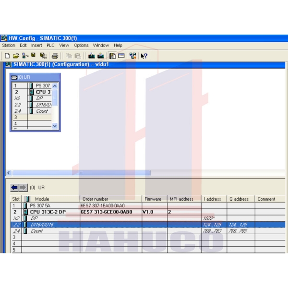Click order number 6ES7 313-6CE00-0AB0
The image size is (288, 288).
[107, 212]
